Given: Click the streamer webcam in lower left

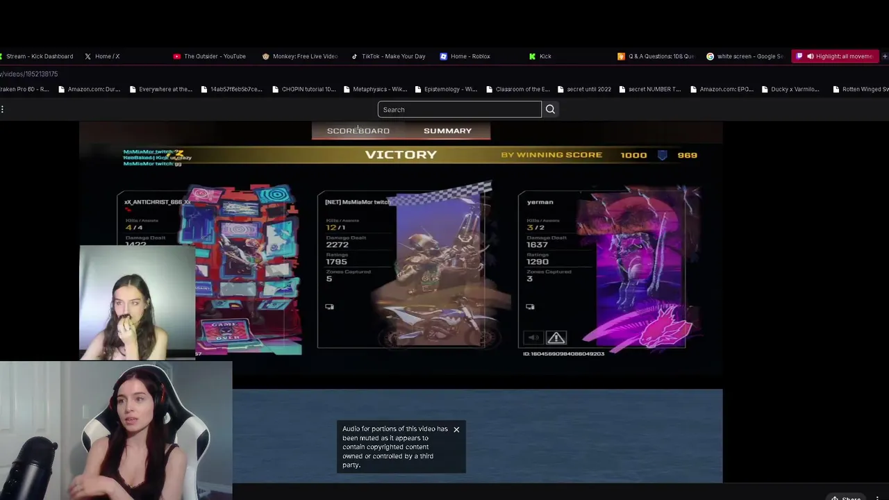Looking at the screenshot, I should 116,430.
